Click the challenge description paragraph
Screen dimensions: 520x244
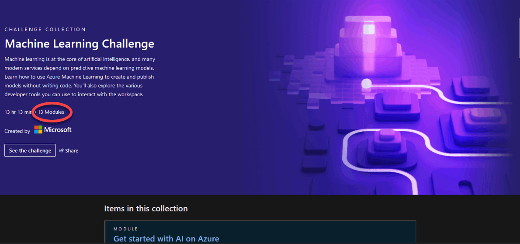[80, 77]
